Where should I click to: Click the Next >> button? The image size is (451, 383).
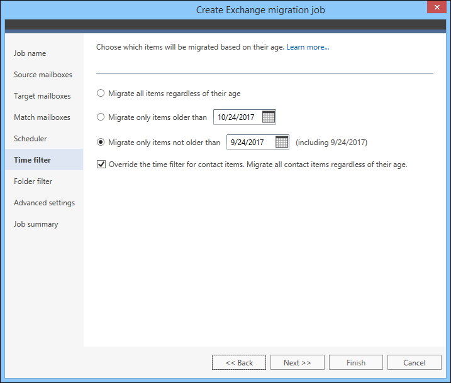[x=298, y=362]
